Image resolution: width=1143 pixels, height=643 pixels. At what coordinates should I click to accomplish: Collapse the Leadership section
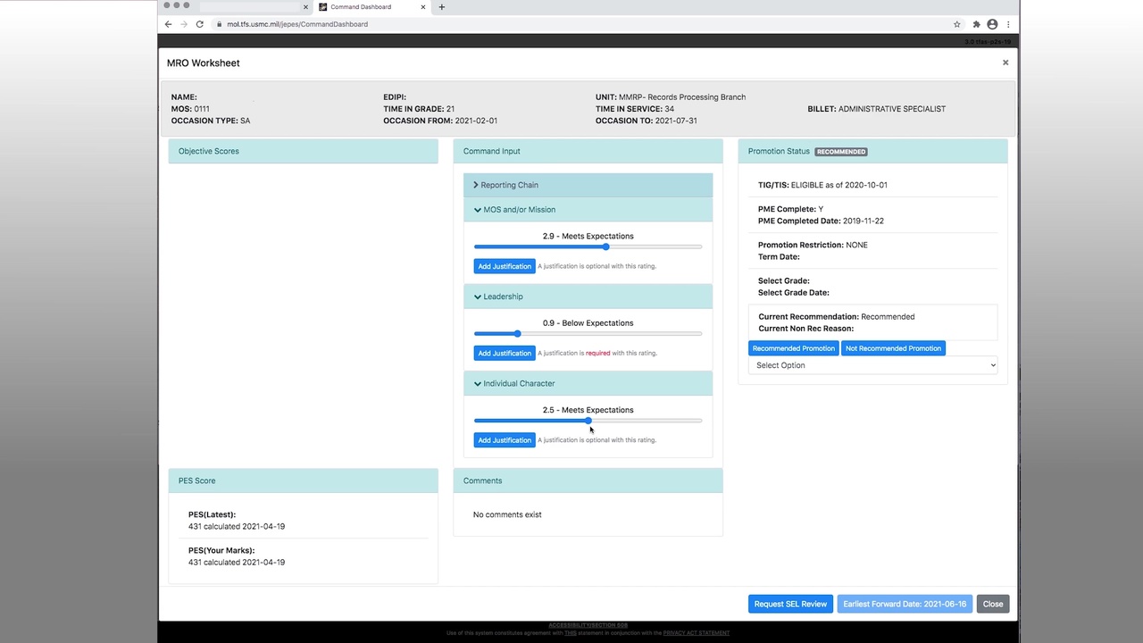pos(503,296)
